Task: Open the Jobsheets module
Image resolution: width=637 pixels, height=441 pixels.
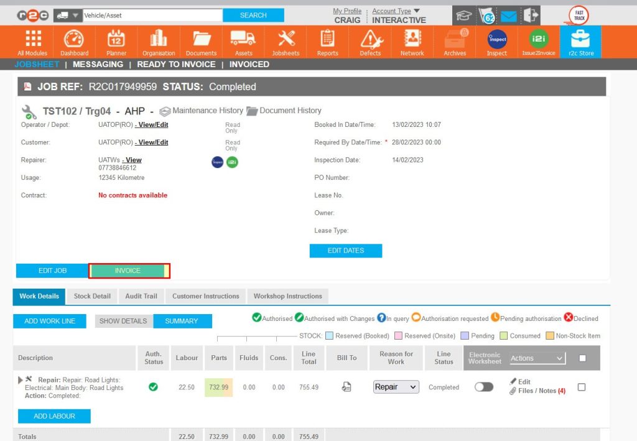Action: (285, 42)
